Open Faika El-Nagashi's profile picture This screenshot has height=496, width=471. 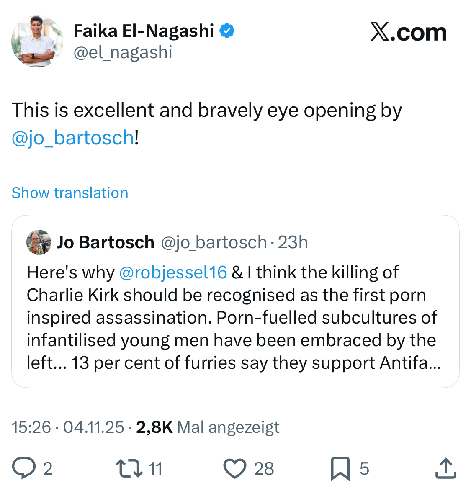[x=37, y=41]
